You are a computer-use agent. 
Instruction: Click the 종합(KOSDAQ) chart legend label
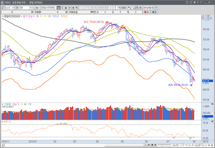(12, 16)
